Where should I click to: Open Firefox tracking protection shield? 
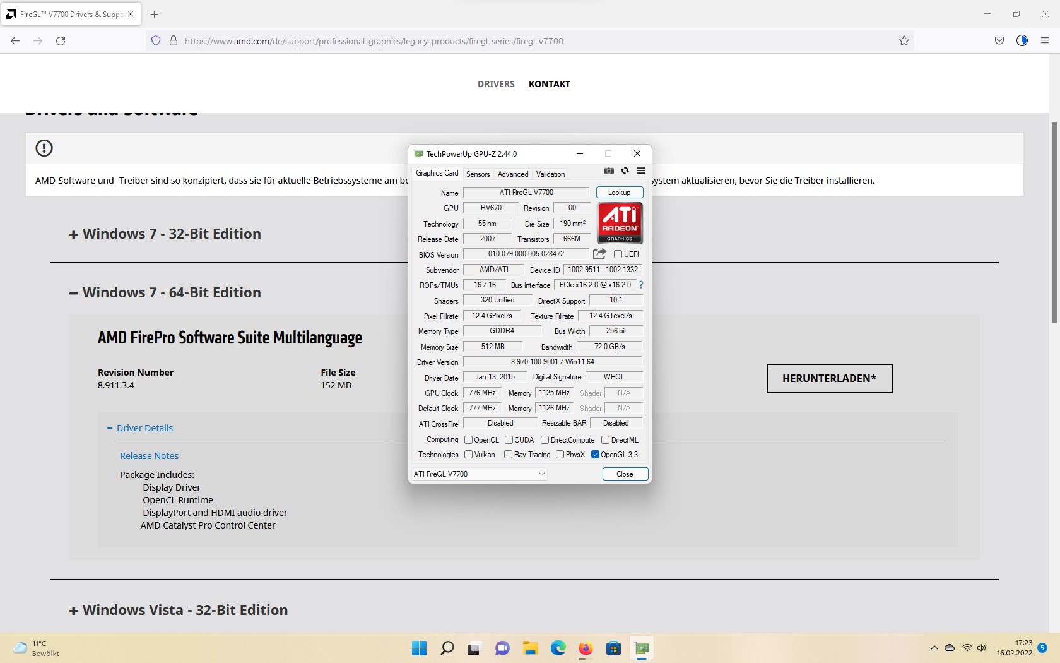pos(156,40)
